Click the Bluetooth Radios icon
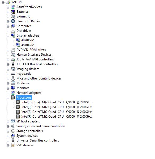The image size is (155, 159). pos(13,21)
